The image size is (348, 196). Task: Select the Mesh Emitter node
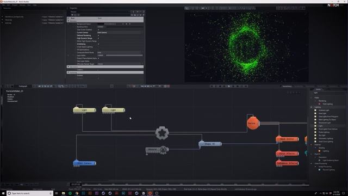point(287,139)
